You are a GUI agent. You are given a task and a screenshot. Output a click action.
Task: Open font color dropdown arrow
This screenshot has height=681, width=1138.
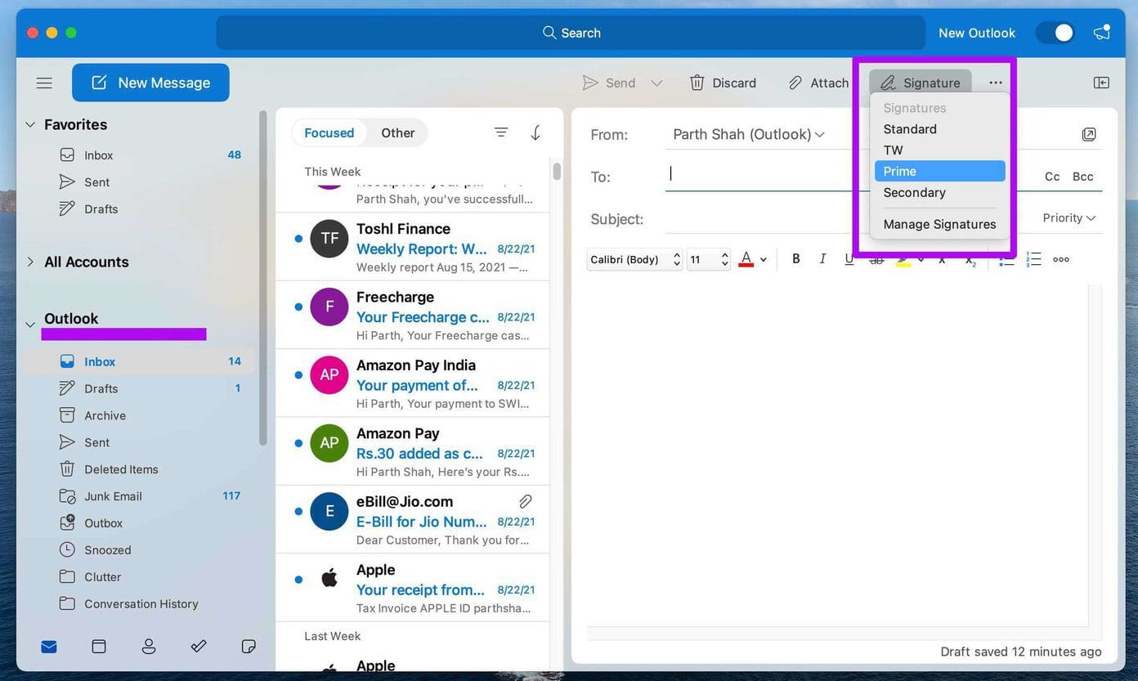[x=763, y=260]
